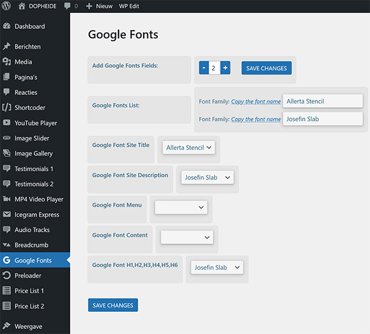
Task: Click the Josefin Slab font family field
Action: coord(323,119)
